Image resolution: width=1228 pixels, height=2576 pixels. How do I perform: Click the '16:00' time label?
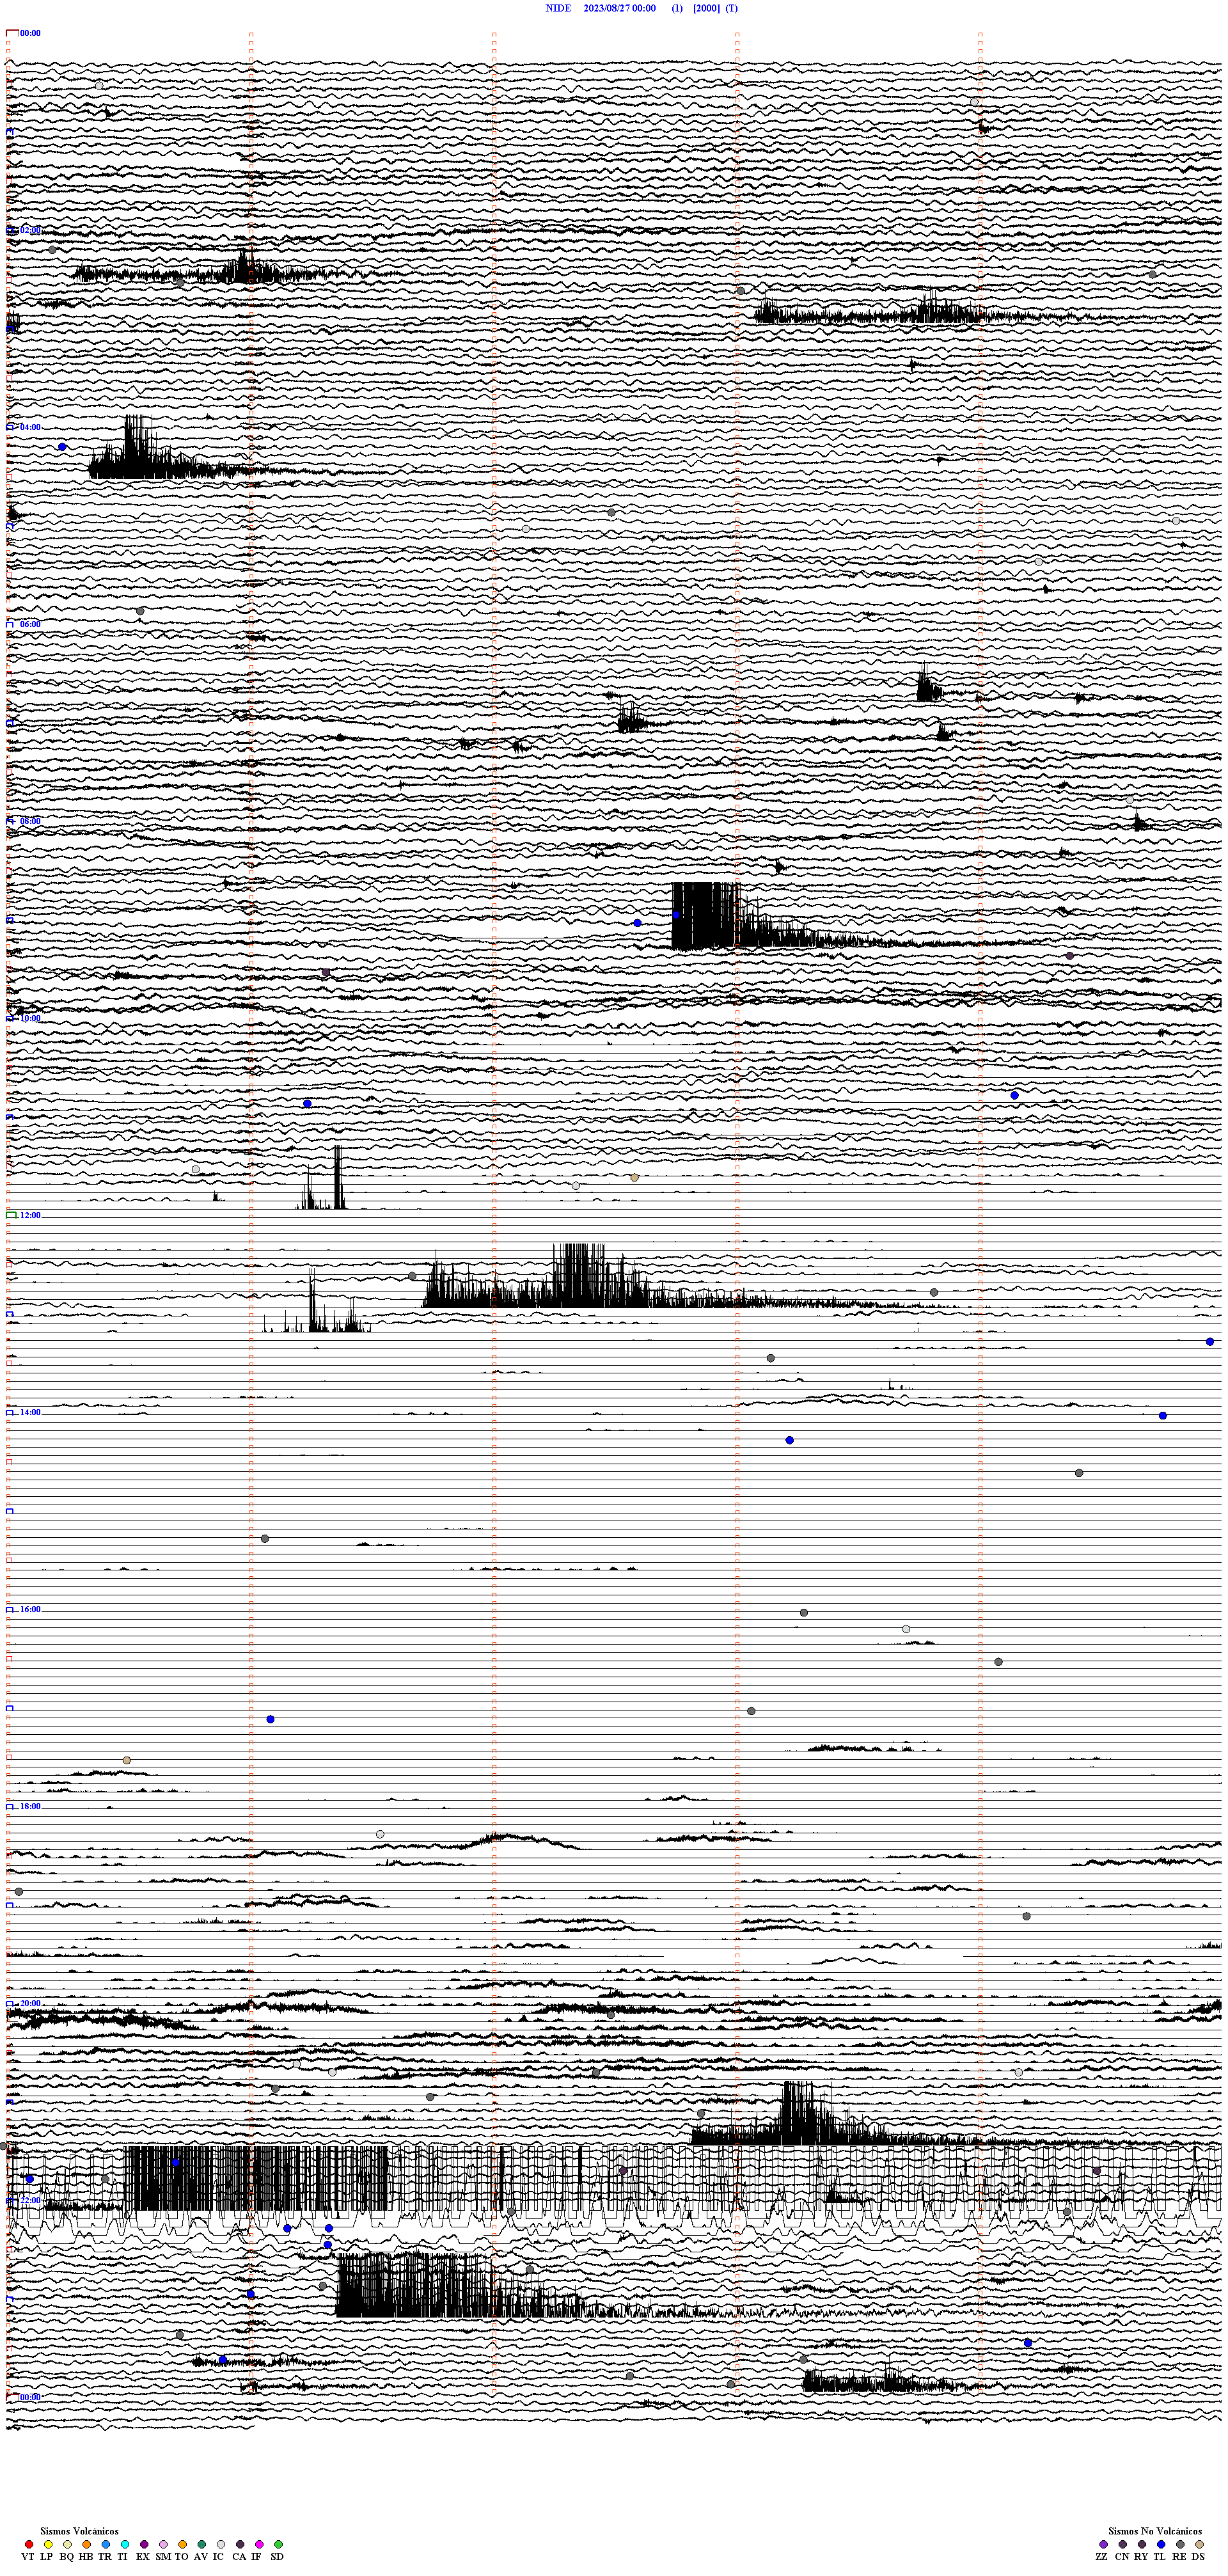[30, 1609]
